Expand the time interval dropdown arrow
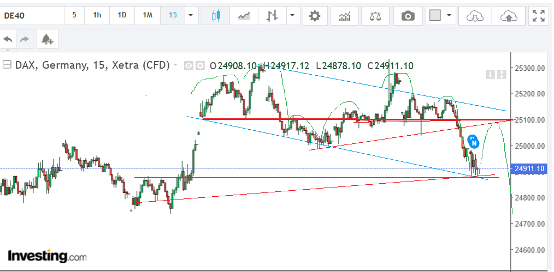The height and width of the screenshot is (272, 554). point(191,16)
